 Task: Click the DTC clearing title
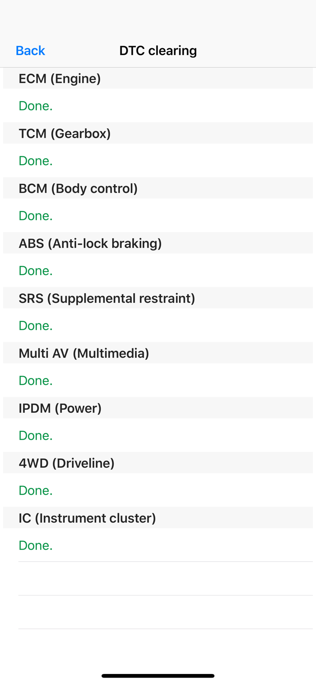coord(158,51)
